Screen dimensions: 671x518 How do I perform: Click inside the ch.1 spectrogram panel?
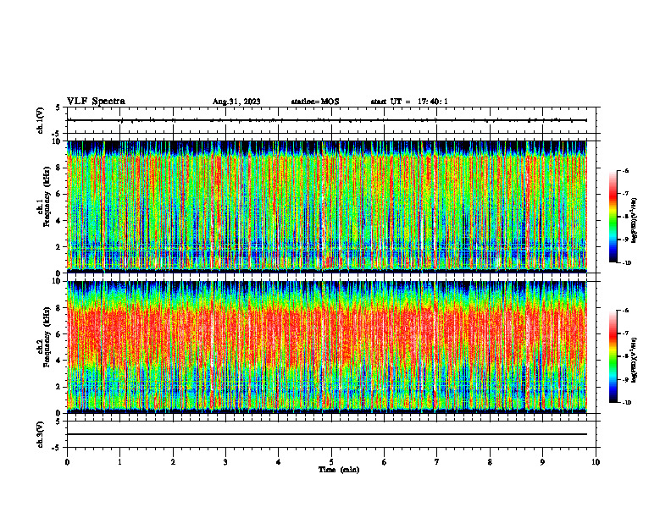[327, 207]
